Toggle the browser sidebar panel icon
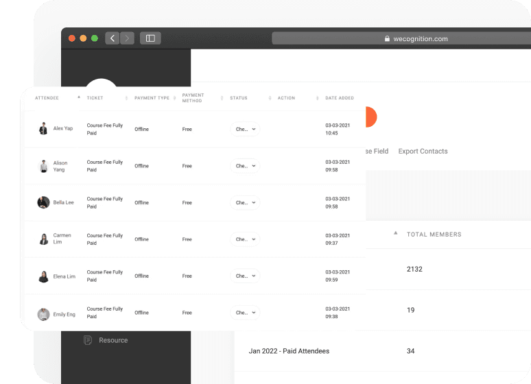The width and height of the screenshot is (531, 384). point(150,38)
